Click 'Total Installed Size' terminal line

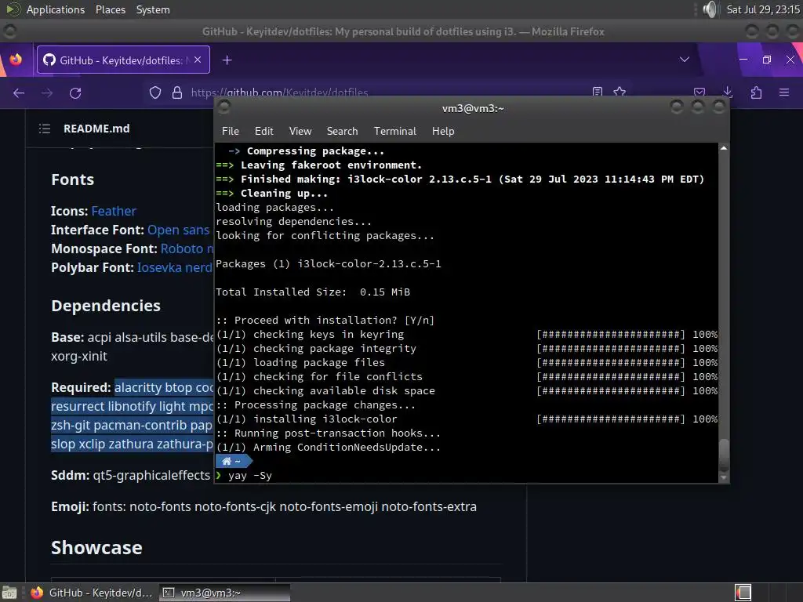tap(312, 292)
